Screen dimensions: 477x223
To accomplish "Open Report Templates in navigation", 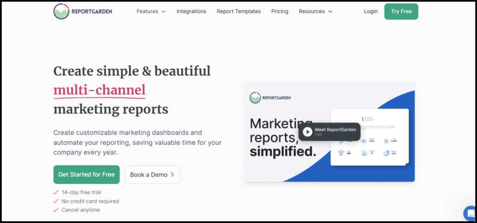I will (x=238, y=12).
